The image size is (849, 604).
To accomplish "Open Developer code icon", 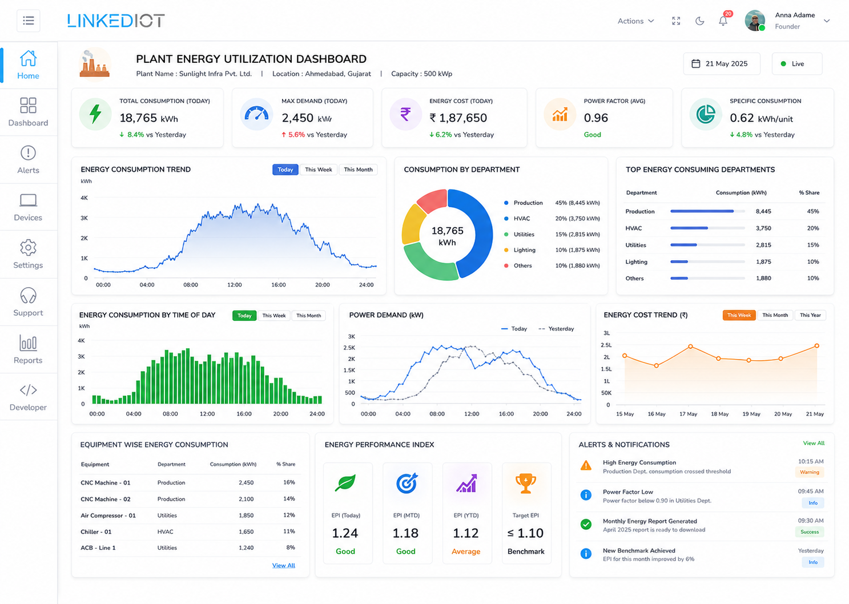I will 28,390.
